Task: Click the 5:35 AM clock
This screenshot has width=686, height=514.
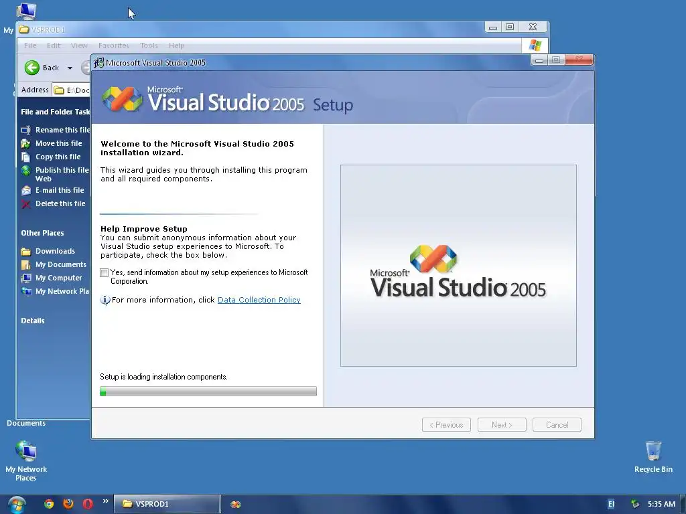Action: (661, 504)
